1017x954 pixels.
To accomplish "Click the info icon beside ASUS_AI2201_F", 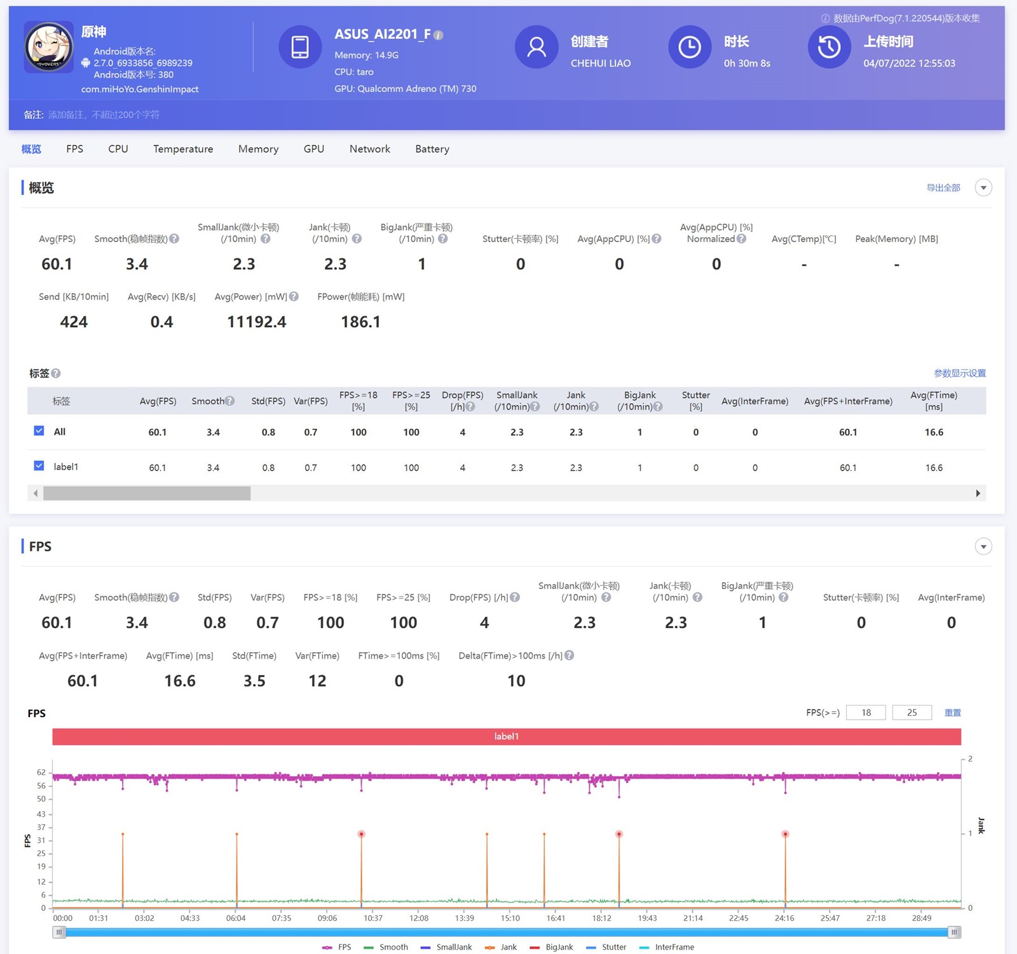I will coord(439,36).
